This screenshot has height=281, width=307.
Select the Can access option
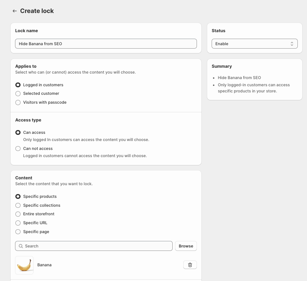(18, 132)
